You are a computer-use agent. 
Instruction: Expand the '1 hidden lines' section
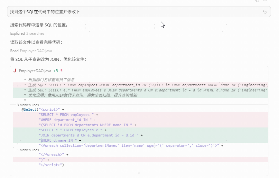(x=28, y=150)
